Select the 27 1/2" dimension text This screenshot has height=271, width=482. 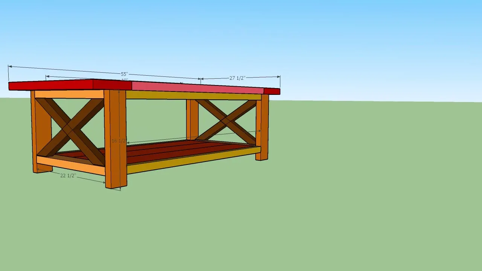[x=237, y=78]
